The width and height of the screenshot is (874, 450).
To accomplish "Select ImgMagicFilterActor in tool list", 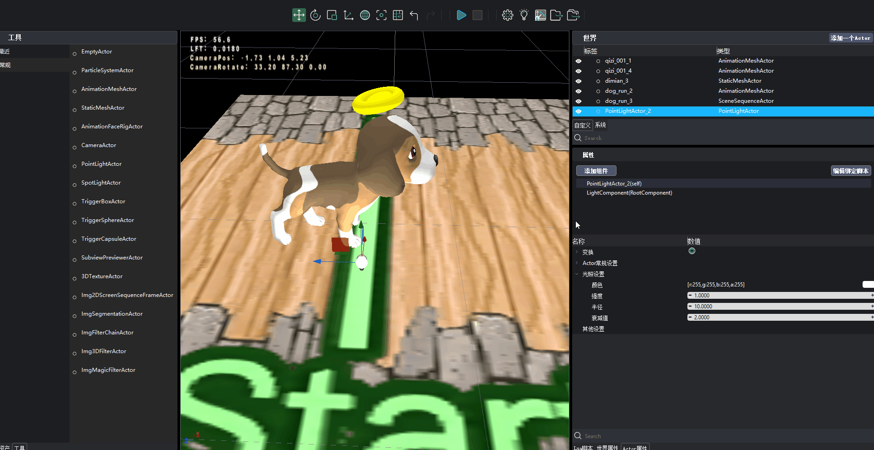I will [x=108, y=370].
